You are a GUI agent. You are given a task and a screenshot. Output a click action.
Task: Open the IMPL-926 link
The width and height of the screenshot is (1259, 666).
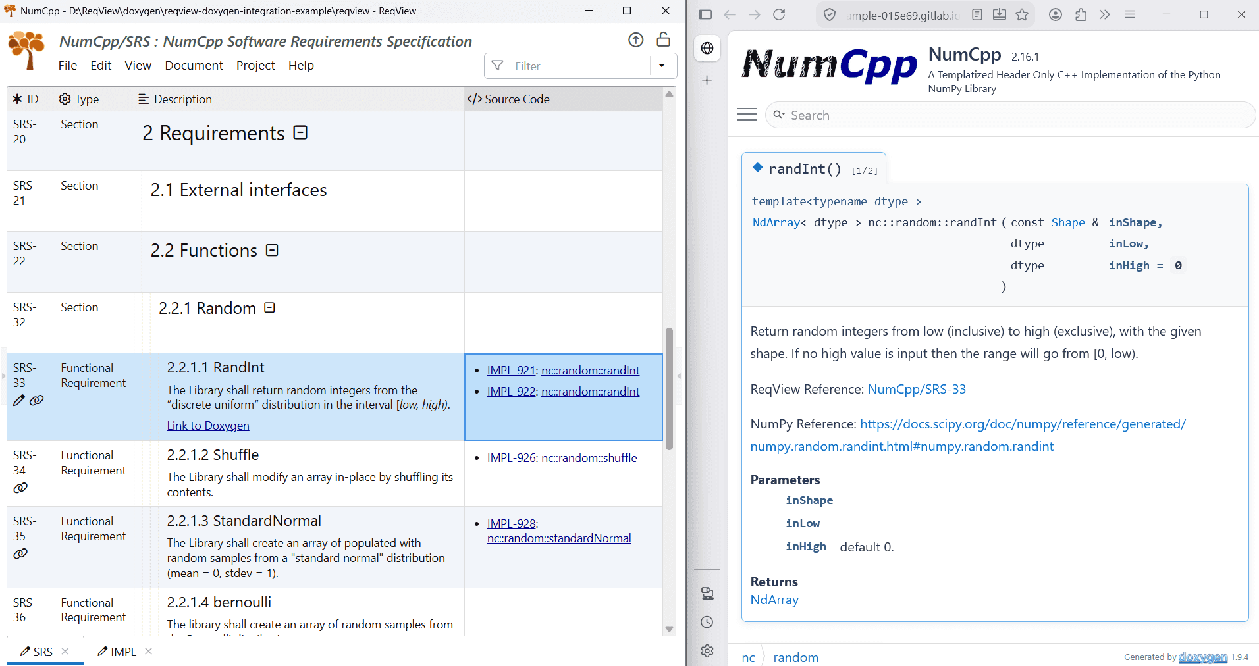(x=511, y=458)
